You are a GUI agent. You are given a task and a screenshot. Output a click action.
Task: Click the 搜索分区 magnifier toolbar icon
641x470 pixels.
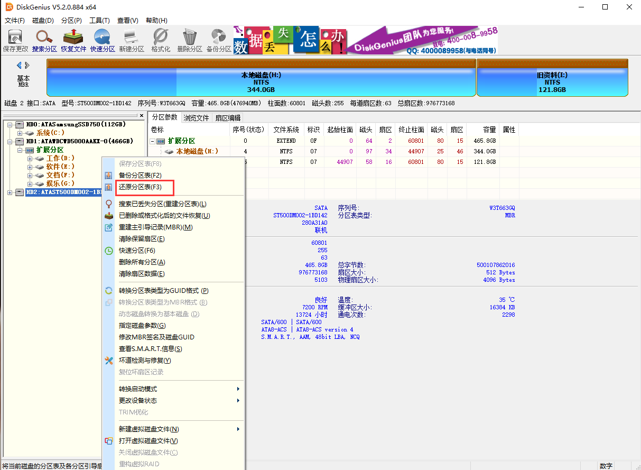point(44,40)
